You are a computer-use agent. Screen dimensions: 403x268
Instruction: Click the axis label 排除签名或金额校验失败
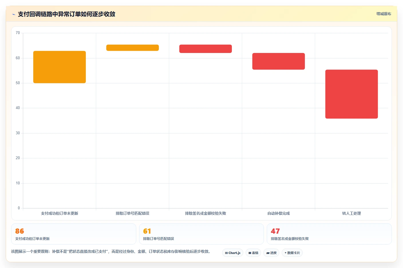coord(206,213)
